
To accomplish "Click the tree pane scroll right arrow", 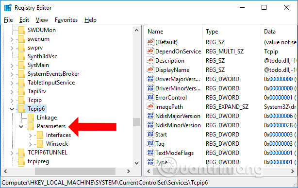I will click(129, 171).
